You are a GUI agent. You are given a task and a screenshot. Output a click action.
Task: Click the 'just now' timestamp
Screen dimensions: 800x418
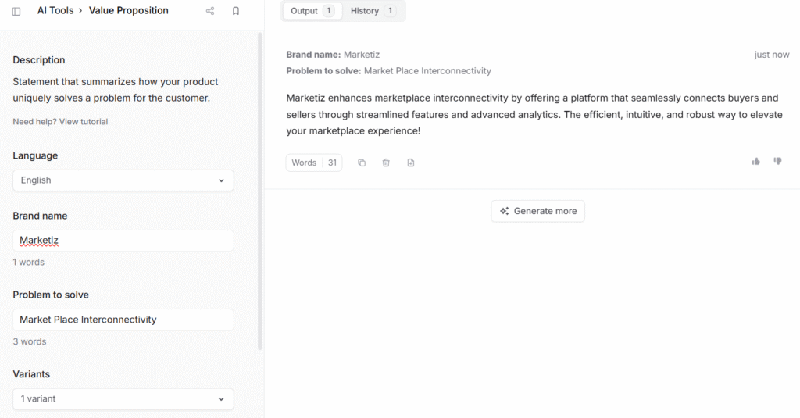point(771,55)
